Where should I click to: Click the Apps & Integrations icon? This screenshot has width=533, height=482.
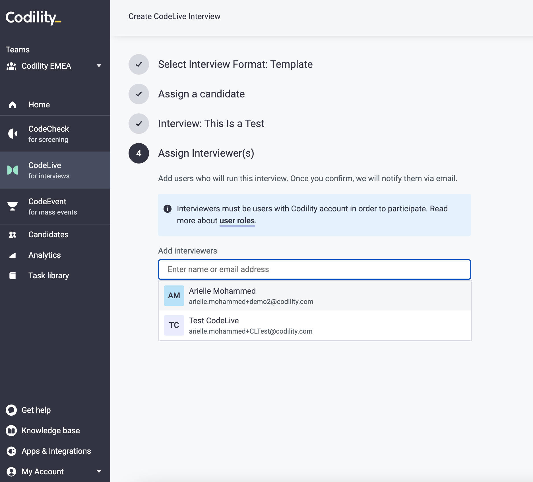point(11,451)
